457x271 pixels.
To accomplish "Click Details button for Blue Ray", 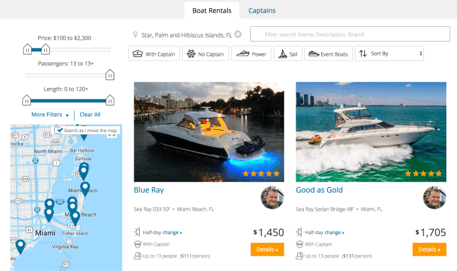I will pyautogui.click(x=267, y=250).
